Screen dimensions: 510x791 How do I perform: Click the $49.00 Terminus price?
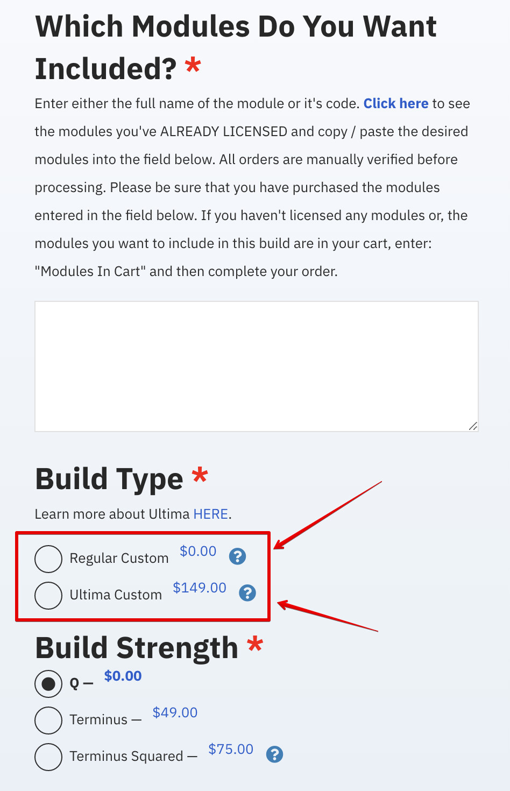175,712
